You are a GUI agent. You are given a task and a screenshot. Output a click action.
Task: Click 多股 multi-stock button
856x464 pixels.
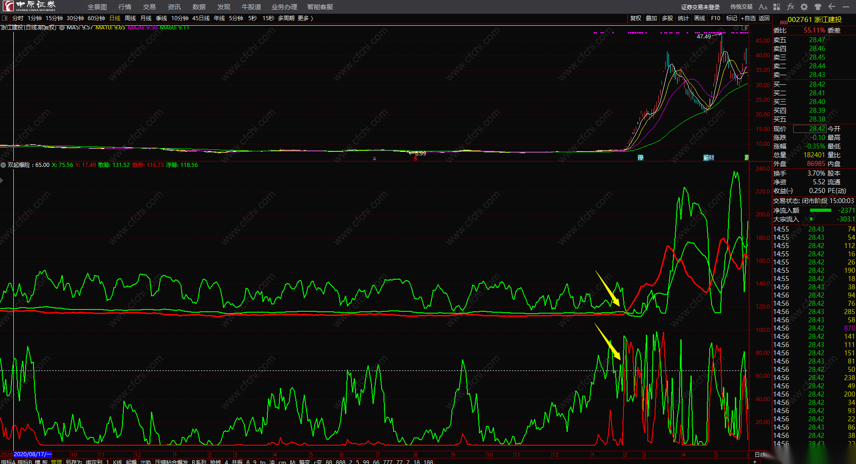point(667,18)
